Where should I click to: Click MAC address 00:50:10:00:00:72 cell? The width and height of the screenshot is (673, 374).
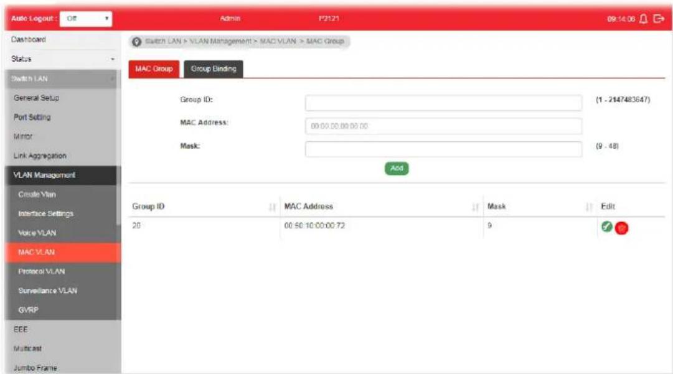(x=314, y=226)
